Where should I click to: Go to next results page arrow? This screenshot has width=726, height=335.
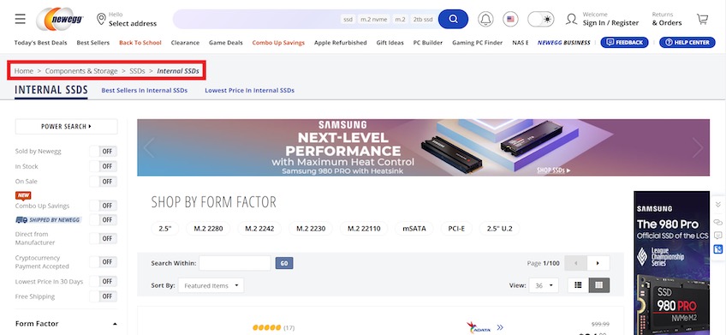[x=598, y=263]
